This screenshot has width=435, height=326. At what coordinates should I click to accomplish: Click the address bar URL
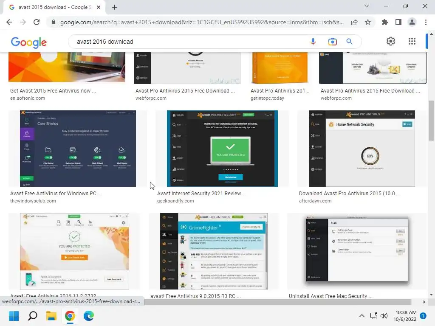pyautogui.click(x=202, y=22)
